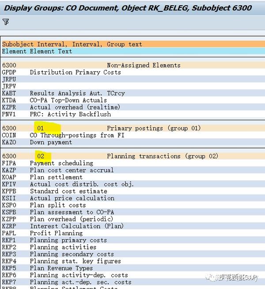
Task: Click RKP7 Planning act.-dep. sec. costs
Action: [x=133, y=282]
